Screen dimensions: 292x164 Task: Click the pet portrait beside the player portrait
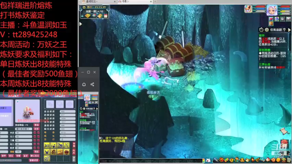(248, 9)
